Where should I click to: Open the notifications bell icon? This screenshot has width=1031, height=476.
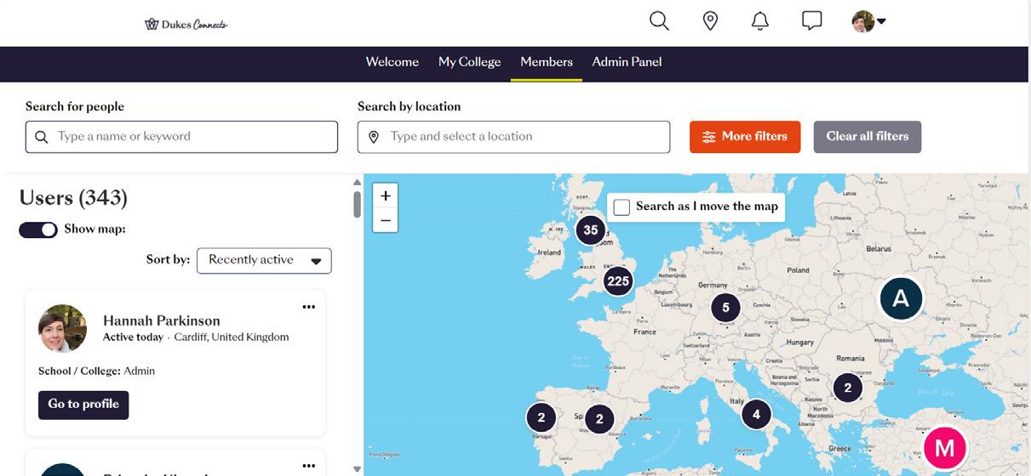(x=760, y=21)
